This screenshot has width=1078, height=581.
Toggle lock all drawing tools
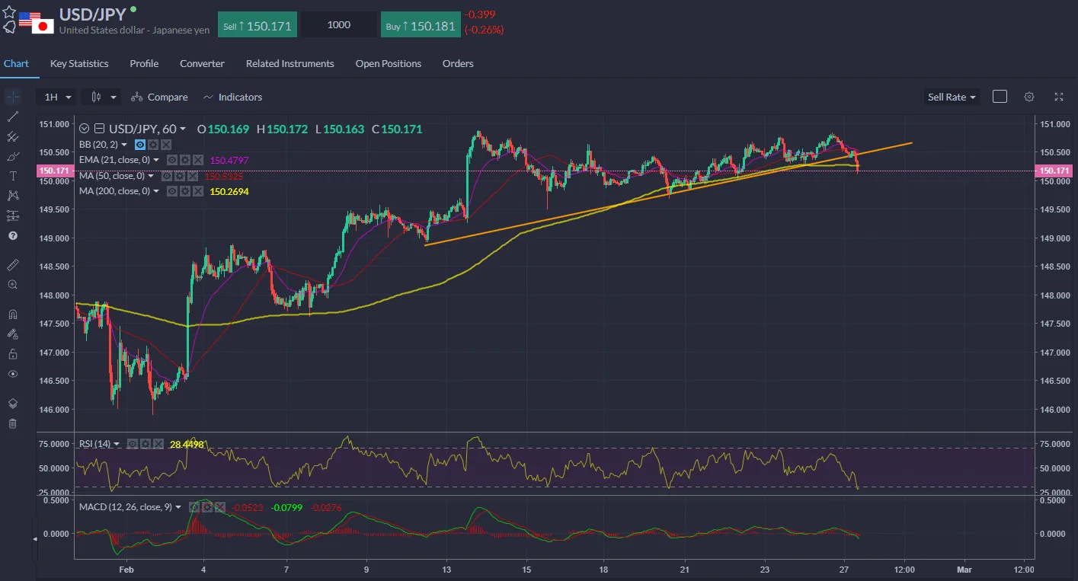pyautogui.click(x=12, y=354)
